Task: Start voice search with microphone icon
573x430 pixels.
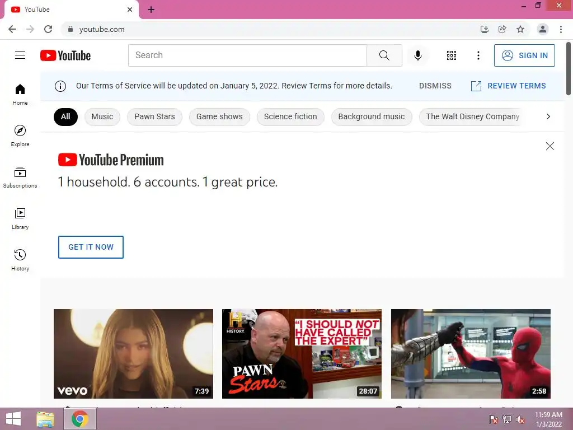Action: [417, 55]
